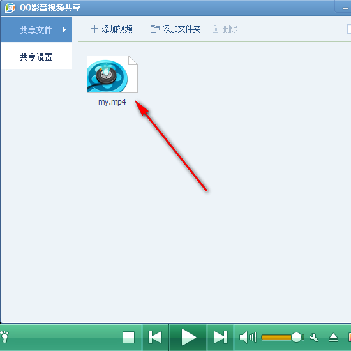This screenshot has width=351, height=351.
Task: Switch to the 共享设置 tab
Action: pyautogui.click(x=36, y=57)
